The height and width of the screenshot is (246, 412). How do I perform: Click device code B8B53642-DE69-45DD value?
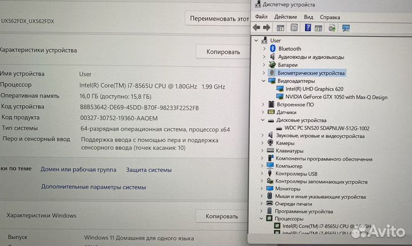[139, 108]
